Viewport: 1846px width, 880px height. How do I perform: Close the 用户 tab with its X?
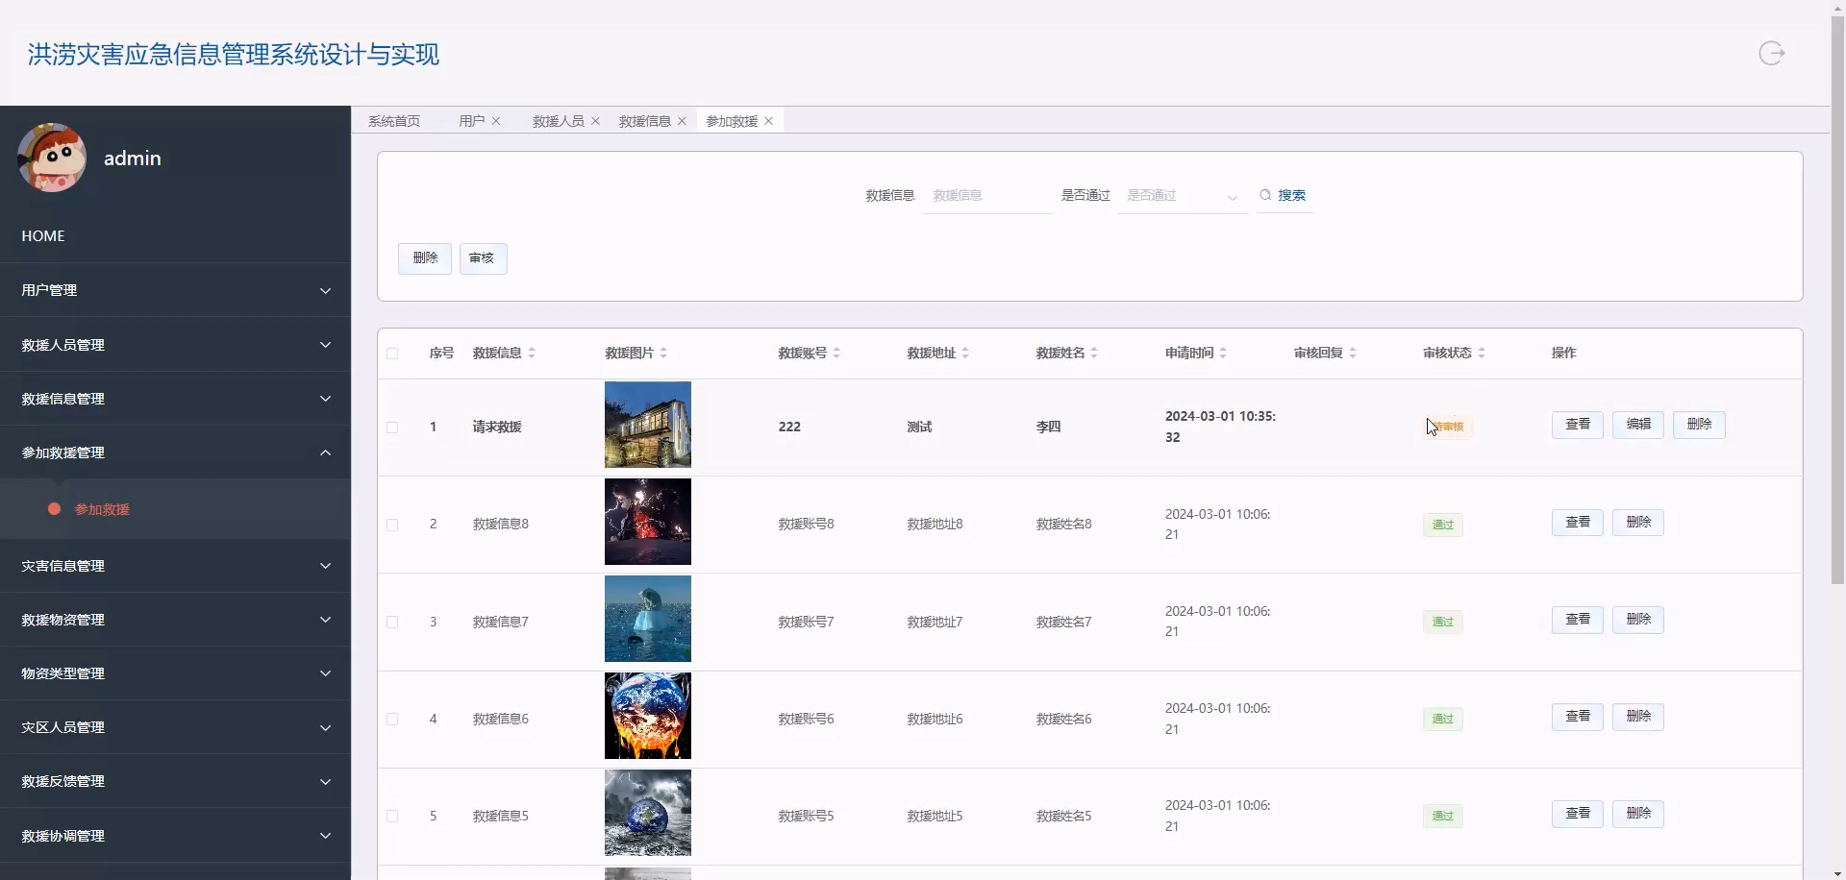(496, 121)
